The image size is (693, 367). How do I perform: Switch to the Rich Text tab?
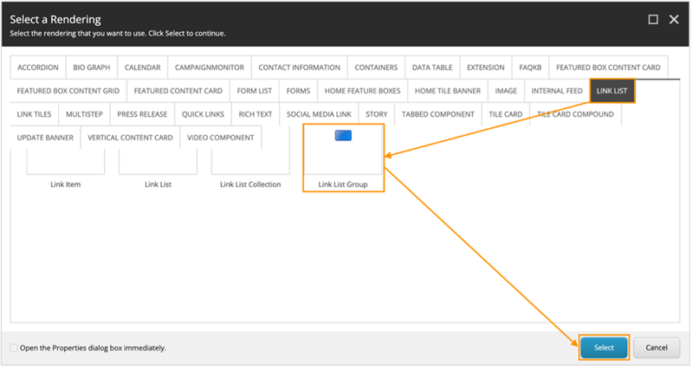256,114
